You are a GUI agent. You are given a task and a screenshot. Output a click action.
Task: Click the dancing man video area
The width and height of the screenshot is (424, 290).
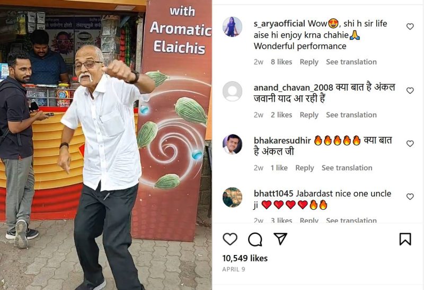pos(105,145)
